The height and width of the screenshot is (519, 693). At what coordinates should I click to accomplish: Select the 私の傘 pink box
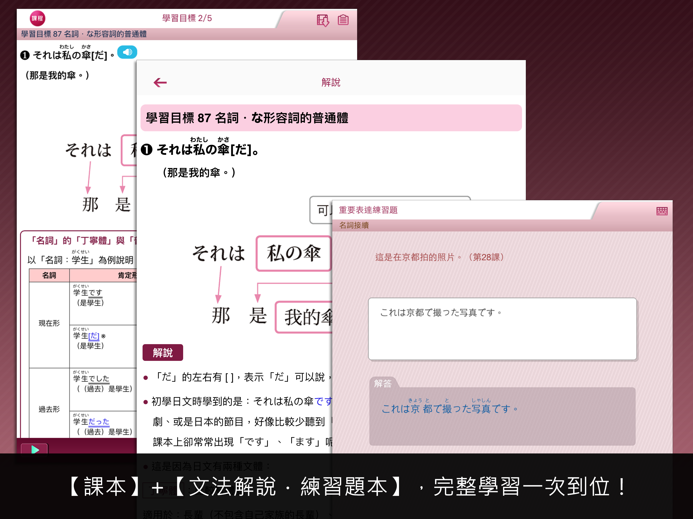293,253
